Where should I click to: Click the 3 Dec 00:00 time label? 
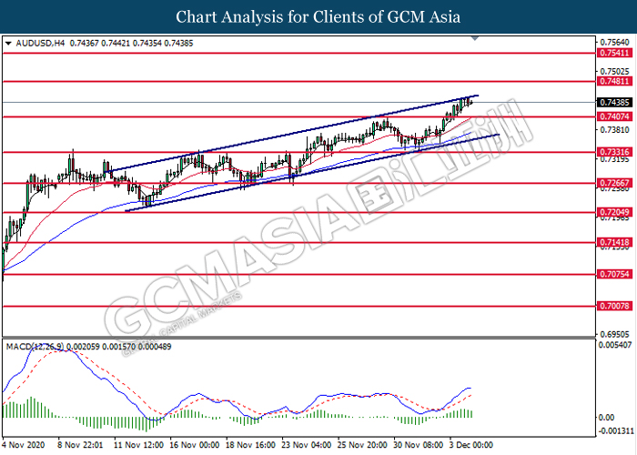pos(470,445)
